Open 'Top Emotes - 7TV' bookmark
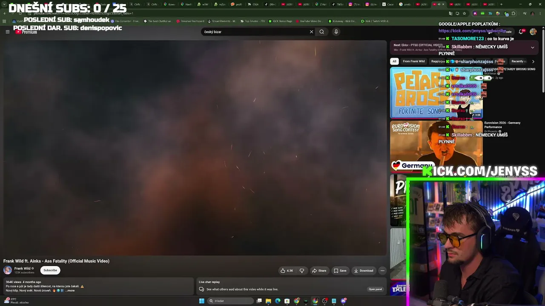 [253, 21]
